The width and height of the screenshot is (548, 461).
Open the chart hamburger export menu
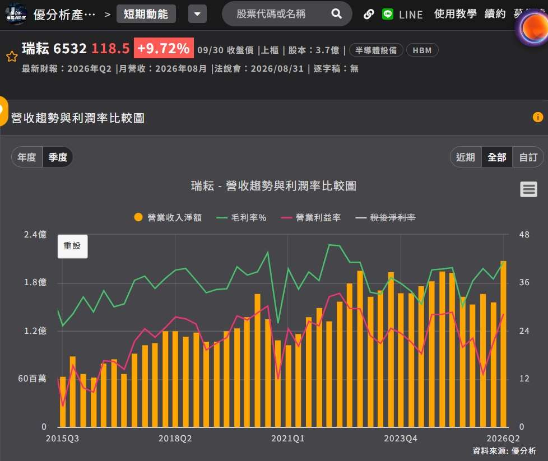click(528, 189)
